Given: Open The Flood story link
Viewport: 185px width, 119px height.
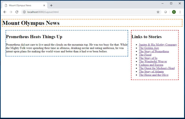Looking at the screenshot, I should 145,55.
